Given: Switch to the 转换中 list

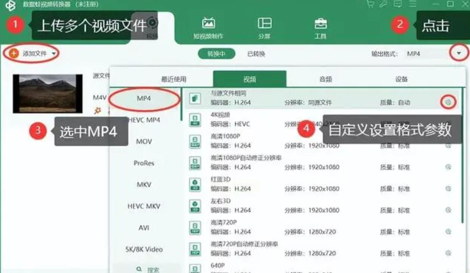Looking at the screenshot, I should pyautogui.click(x=216, y=54).
